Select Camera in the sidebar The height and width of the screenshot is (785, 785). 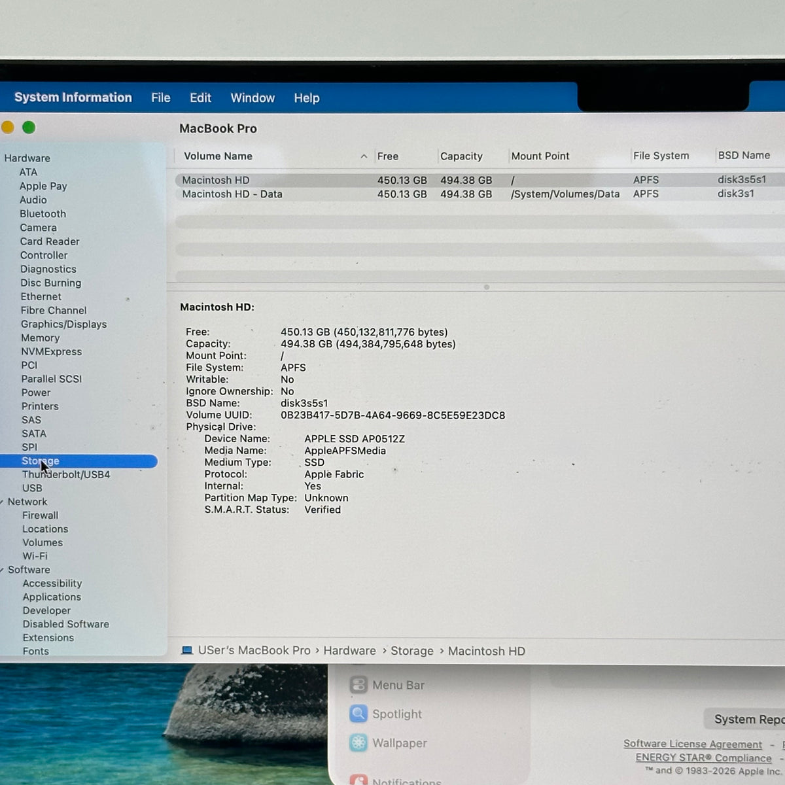38,228
